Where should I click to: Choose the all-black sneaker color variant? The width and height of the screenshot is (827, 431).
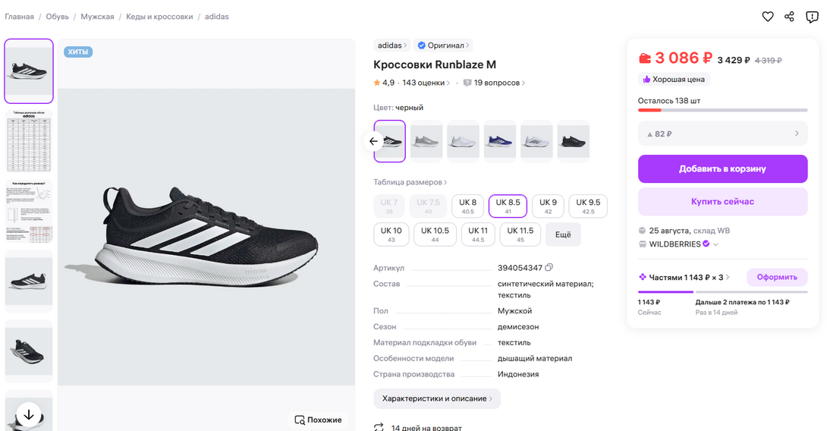(574, 141)
